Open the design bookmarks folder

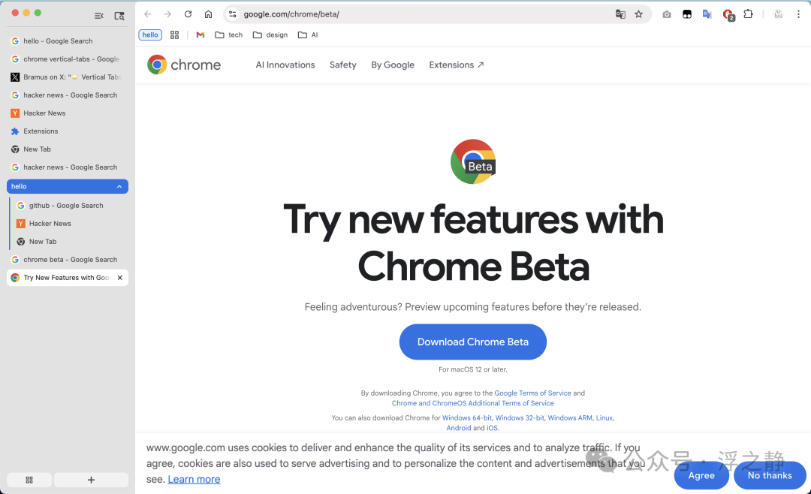click(270, 35)
